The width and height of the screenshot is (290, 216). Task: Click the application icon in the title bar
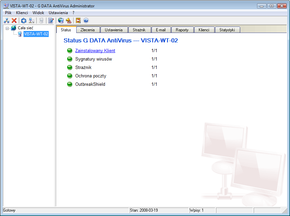(x=6, y=6)
